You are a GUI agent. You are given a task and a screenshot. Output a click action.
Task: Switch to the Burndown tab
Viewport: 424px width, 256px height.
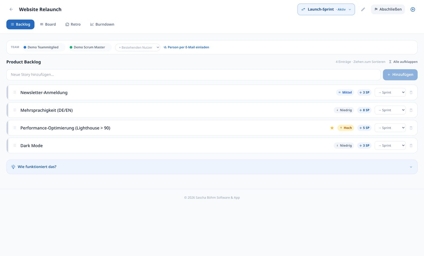(x=102, y=24)
